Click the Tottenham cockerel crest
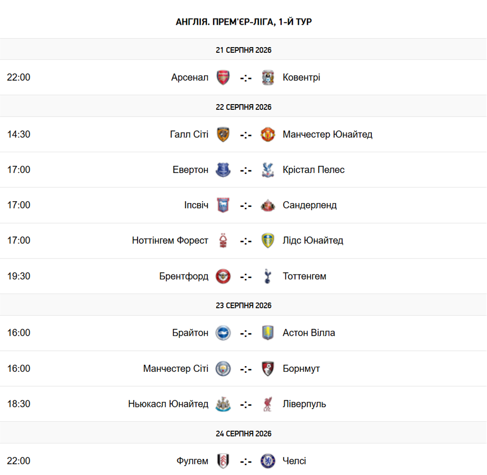This screenshot has width=487, height=475. [x=268, y=276]
